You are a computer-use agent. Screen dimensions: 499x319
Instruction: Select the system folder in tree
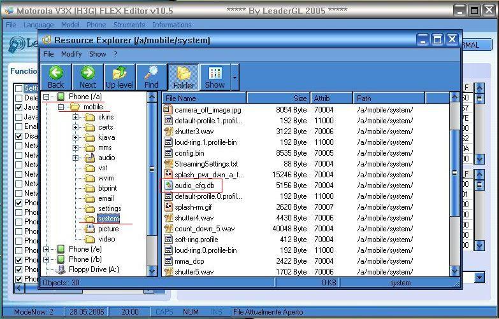tap(108, 219)
